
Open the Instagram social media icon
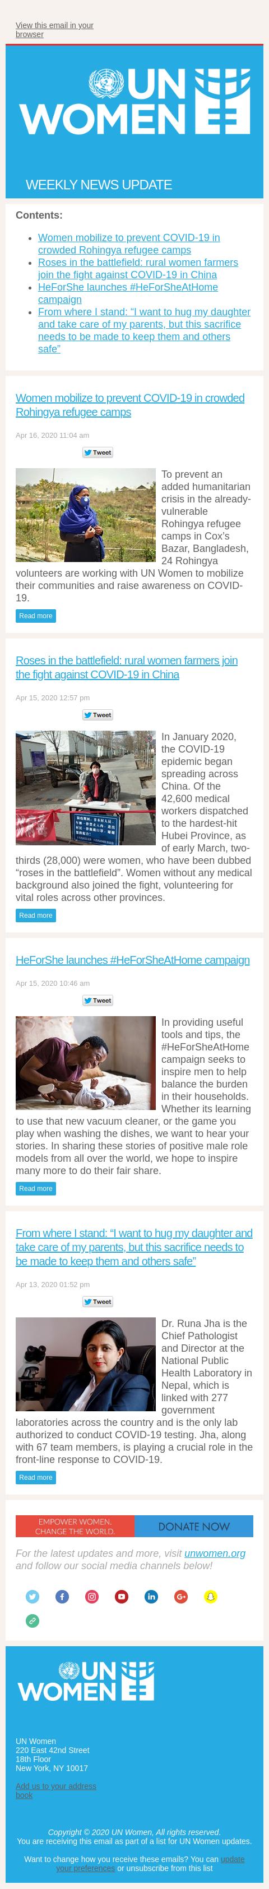tap(92, 1596)
